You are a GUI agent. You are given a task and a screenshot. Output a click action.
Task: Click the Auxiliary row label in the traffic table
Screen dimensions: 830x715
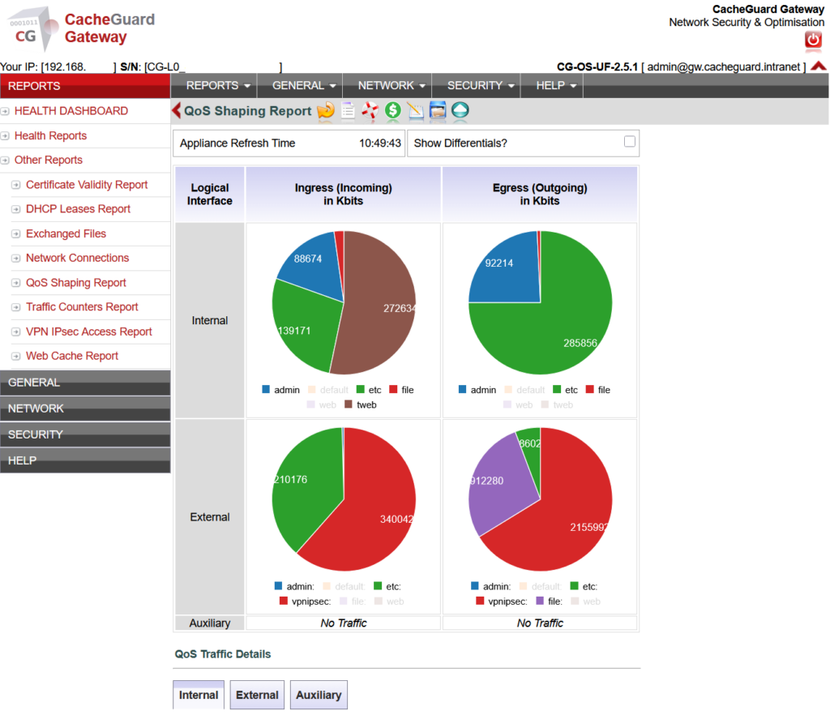210,623
